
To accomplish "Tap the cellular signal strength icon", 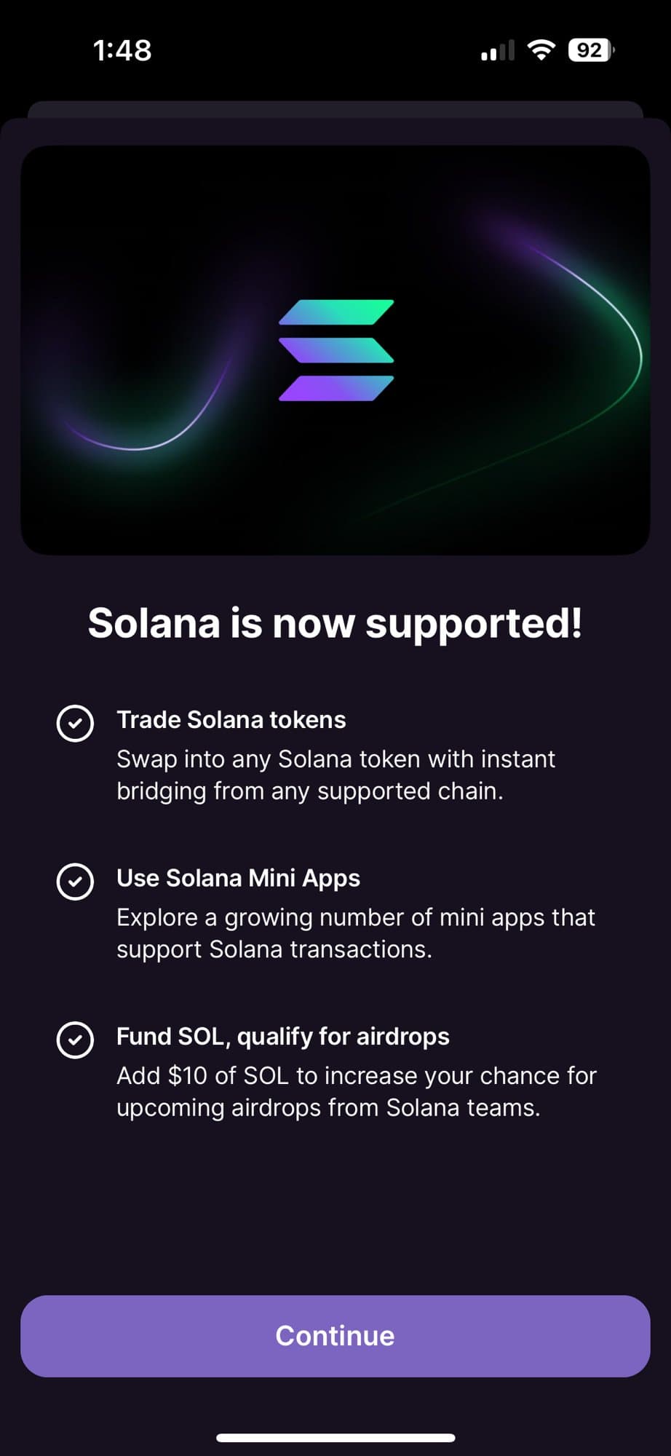I will pos(498,51).
